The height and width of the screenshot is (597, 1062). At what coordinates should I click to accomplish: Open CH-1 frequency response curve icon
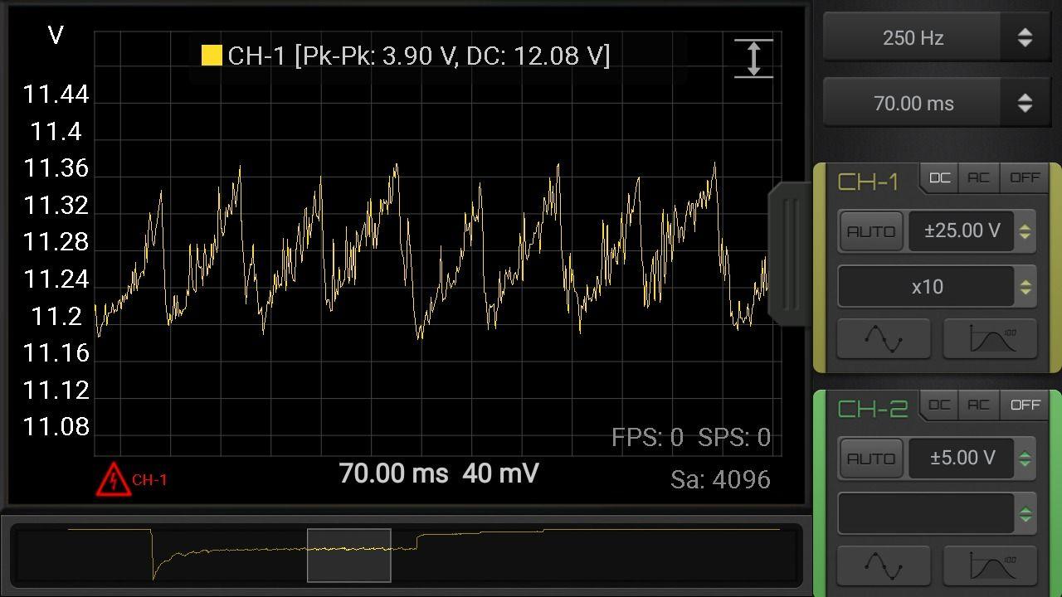989,338
